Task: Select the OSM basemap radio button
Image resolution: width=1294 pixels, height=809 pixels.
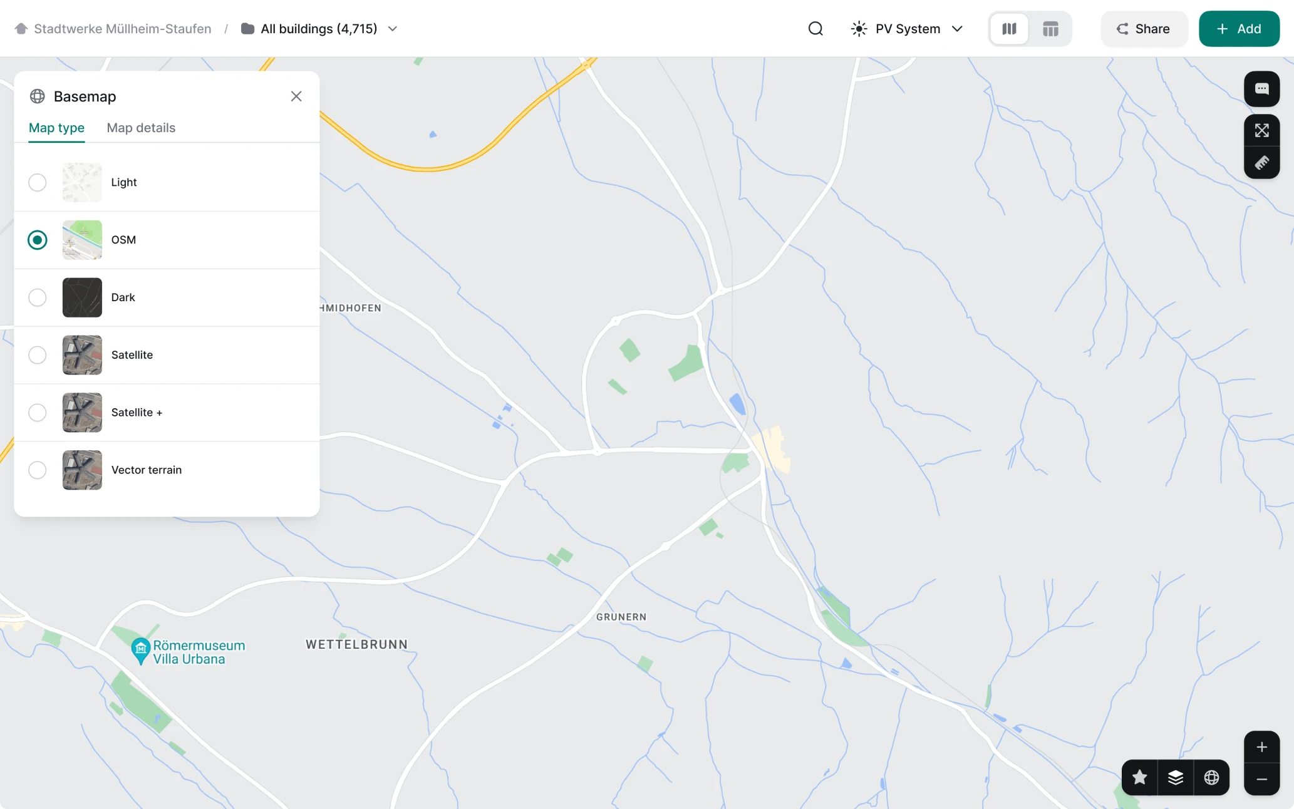Action: pyautogui.click(x=38, y=240)
